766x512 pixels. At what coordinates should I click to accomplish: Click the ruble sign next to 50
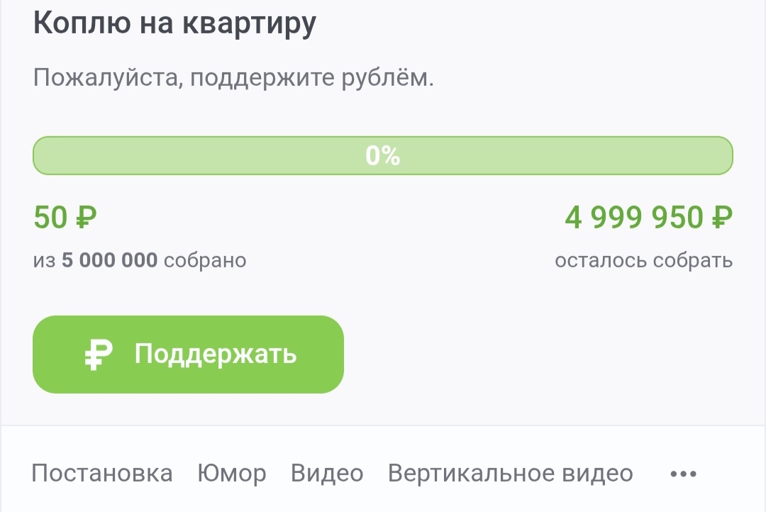(87, 218)
